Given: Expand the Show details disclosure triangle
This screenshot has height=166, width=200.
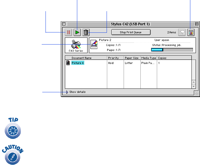Looking at the screenshot, I should coord(67,92).
